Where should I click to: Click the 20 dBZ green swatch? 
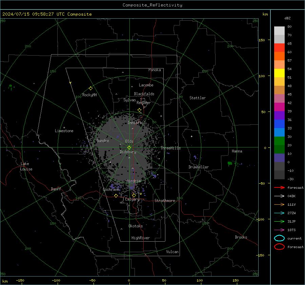(279, 141)
